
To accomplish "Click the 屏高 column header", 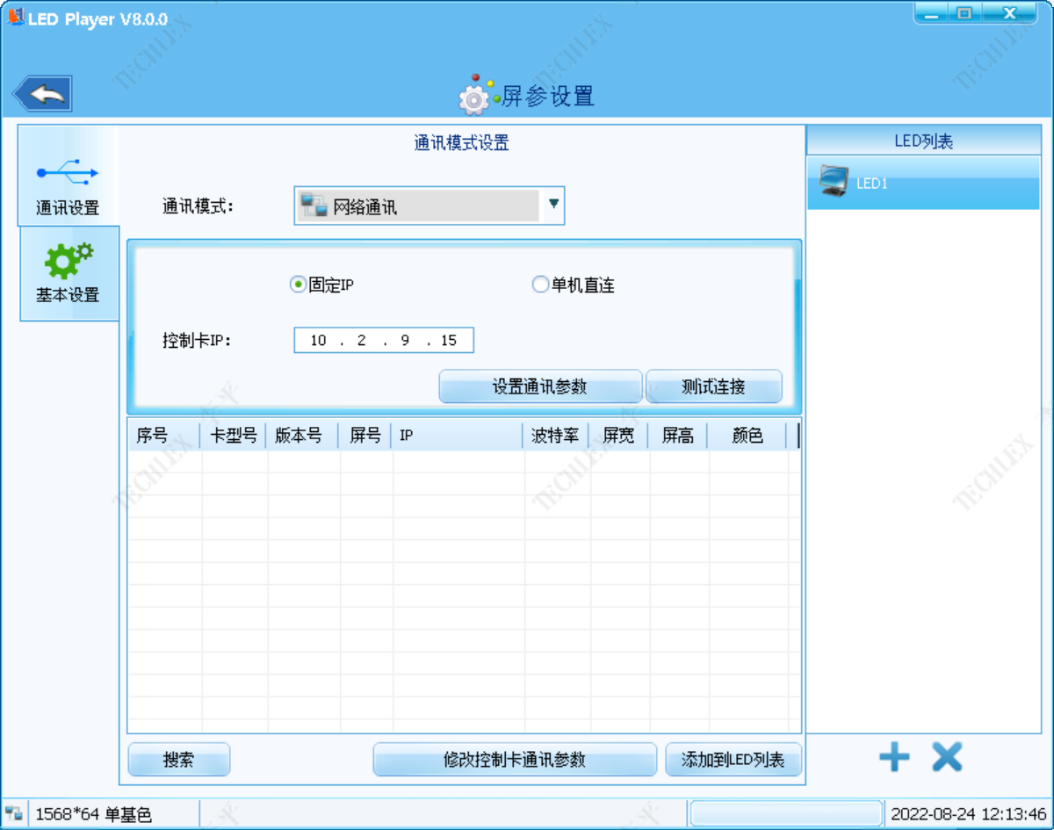I will click(x=678, y=435).
